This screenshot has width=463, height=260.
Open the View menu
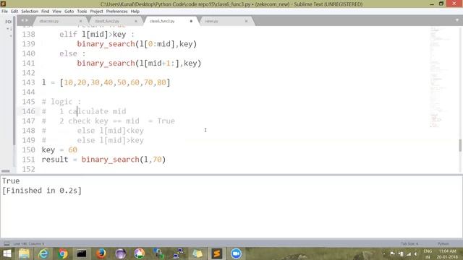click(56, 12)
